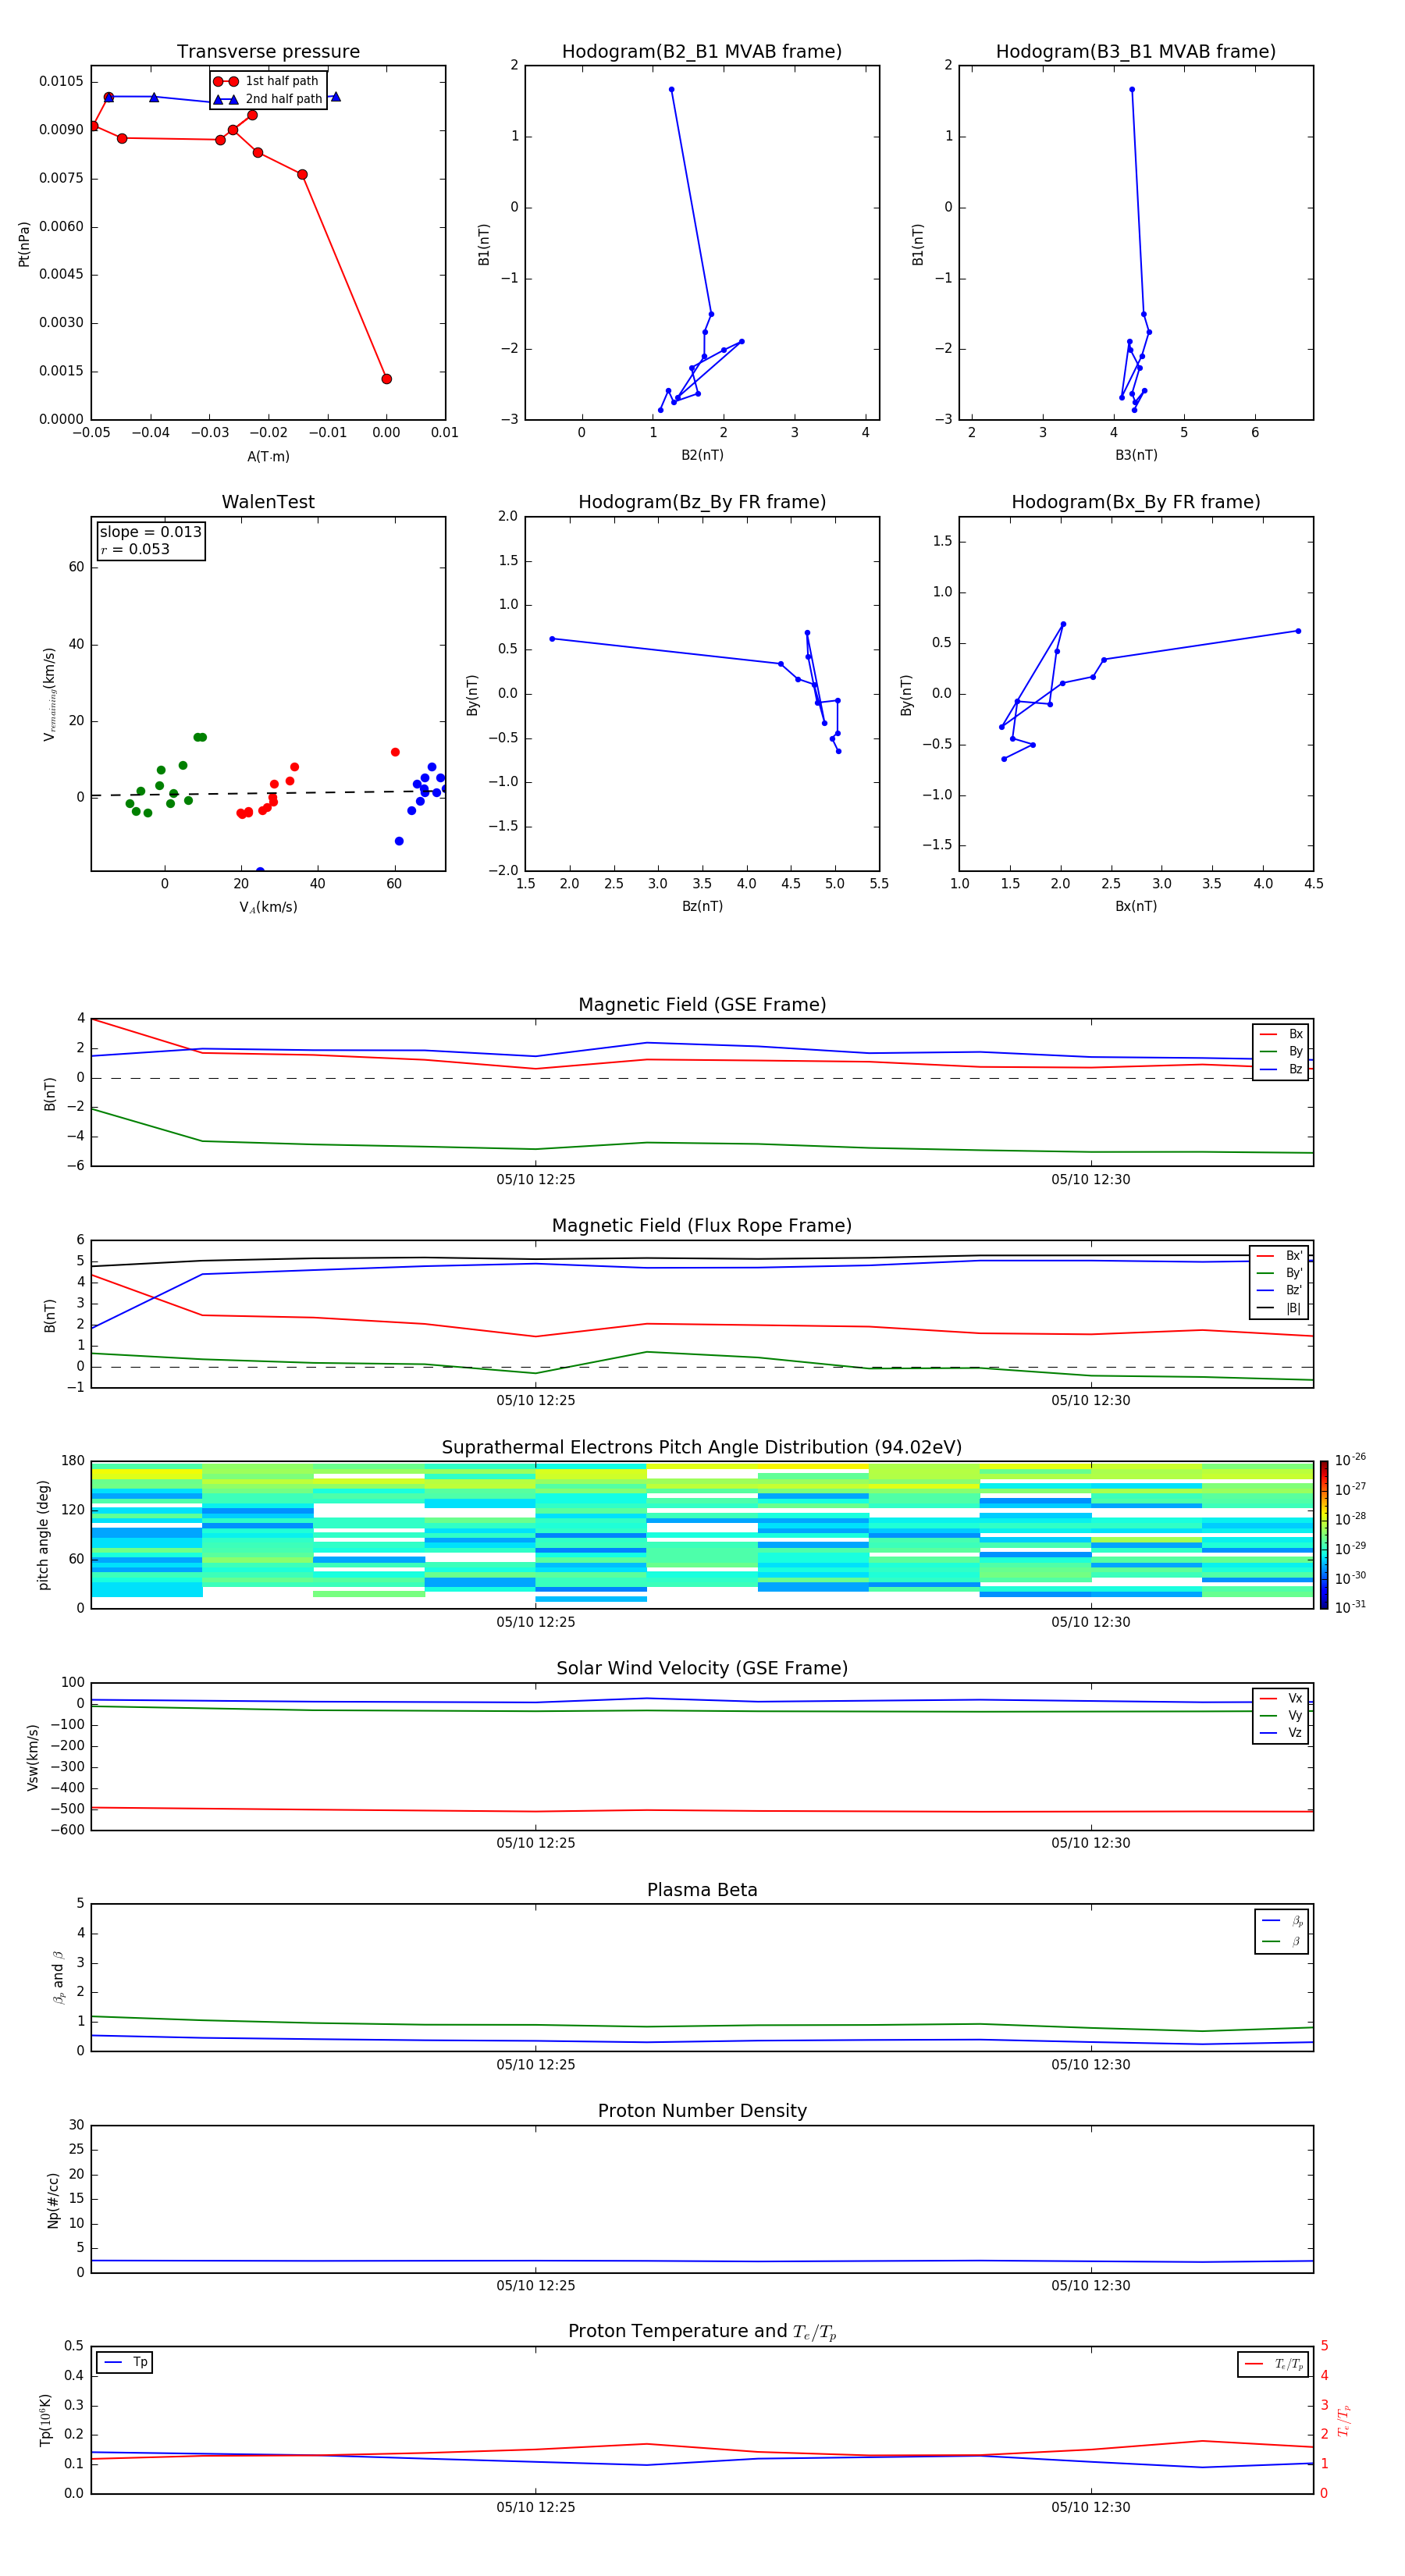The image size is (1405, 2576).
Task: Click the 'Proton Number Density' title
Action: click(702, 2111)
